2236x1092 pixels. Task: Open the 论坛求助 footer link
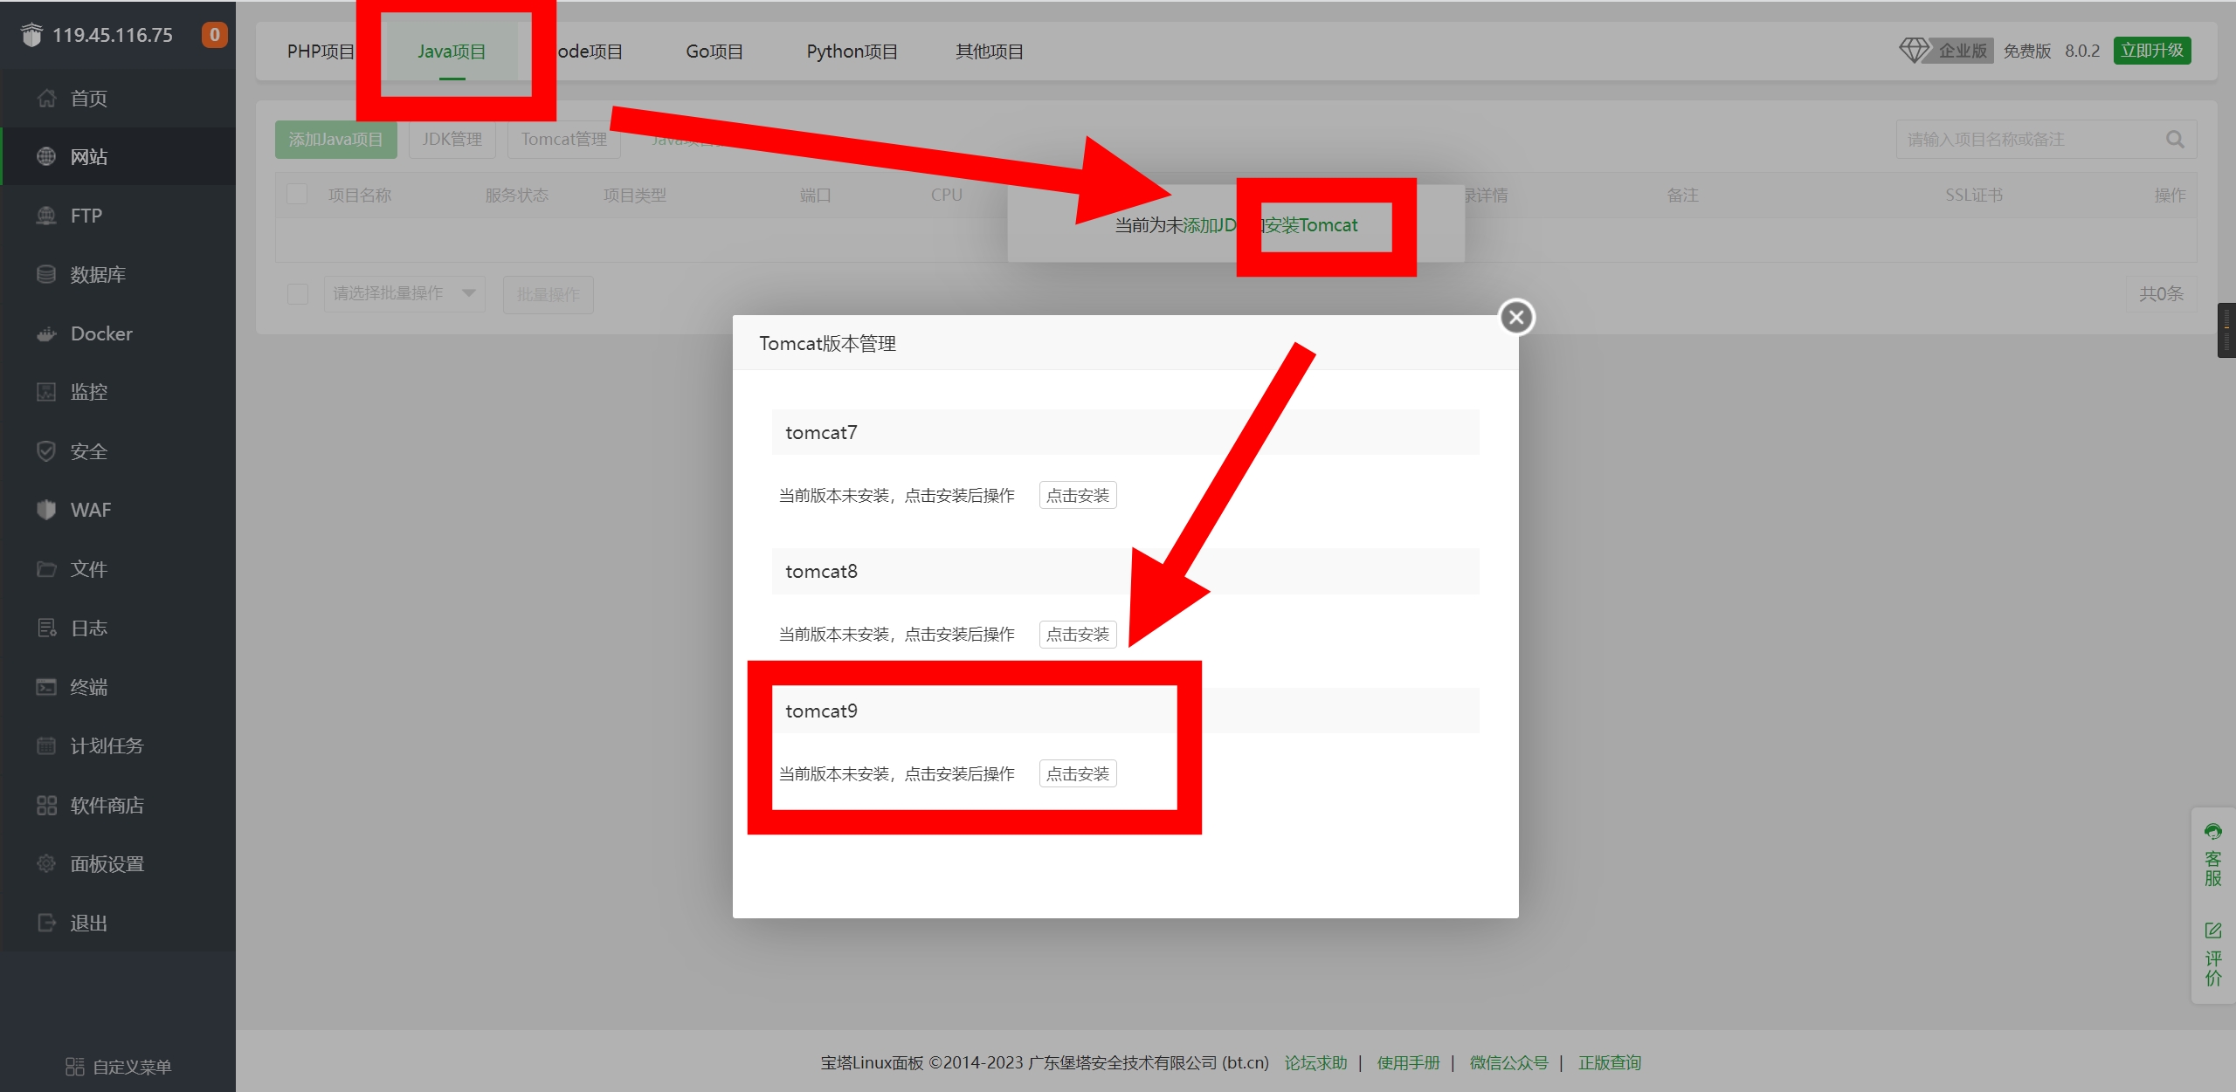pos(1315,1063)
